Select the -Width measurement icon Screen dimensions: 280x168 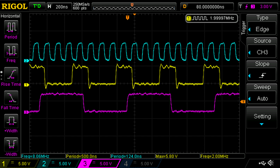coord(11,144)
